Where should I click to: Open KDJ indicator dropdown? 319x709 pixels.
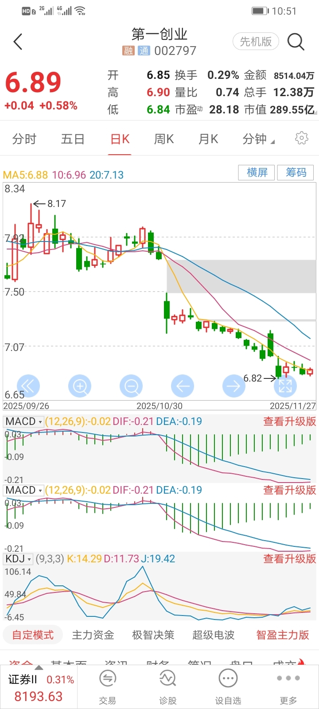pyautogui.click(x=18, y=559)
